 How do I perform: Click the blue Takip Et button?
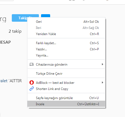(x=20, y=18)
